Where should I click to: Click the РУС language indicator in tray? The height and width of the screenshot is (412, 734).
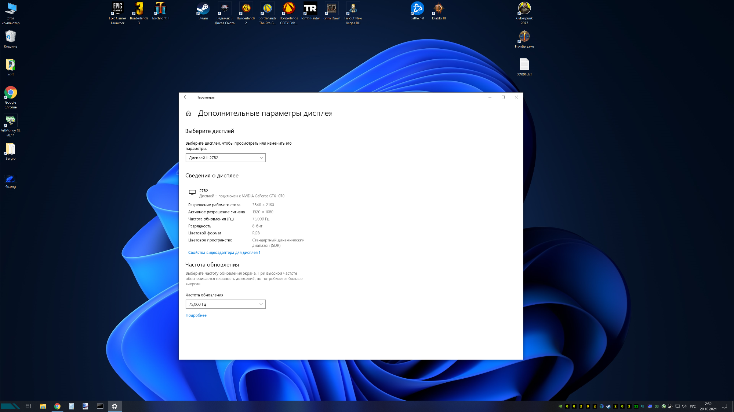click(693, 406)
